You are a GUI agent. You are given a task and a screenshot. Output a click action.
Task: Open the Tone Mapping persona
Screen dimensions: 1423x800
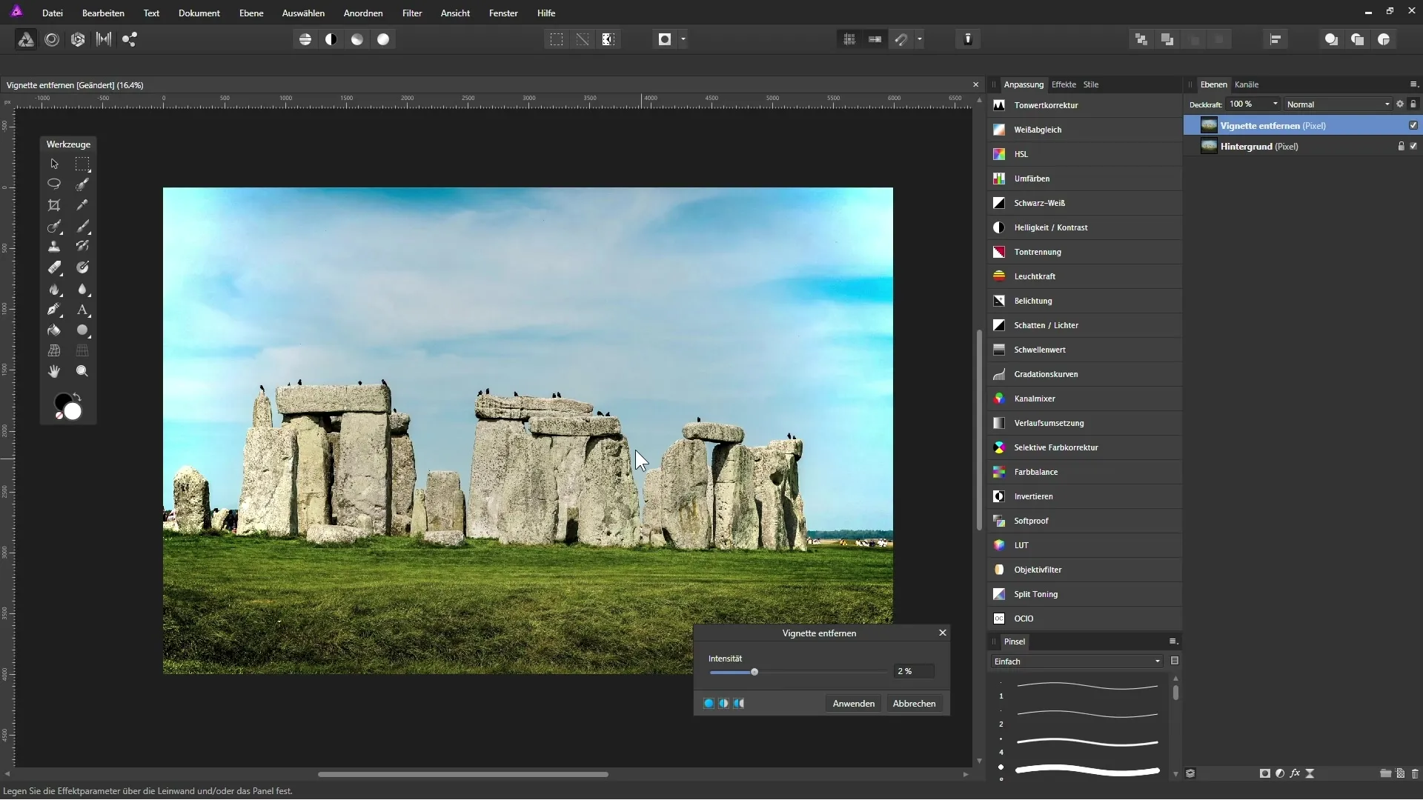point(104,40)
